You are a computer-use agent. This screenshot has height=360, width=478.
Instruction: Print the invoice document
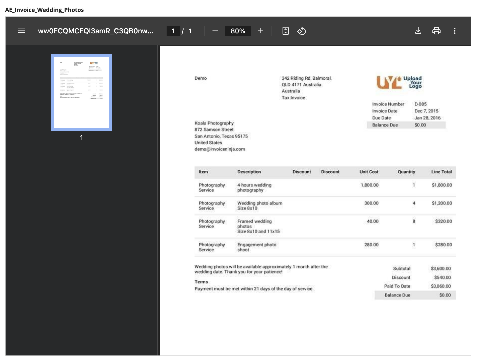click(x=436, y=31)
